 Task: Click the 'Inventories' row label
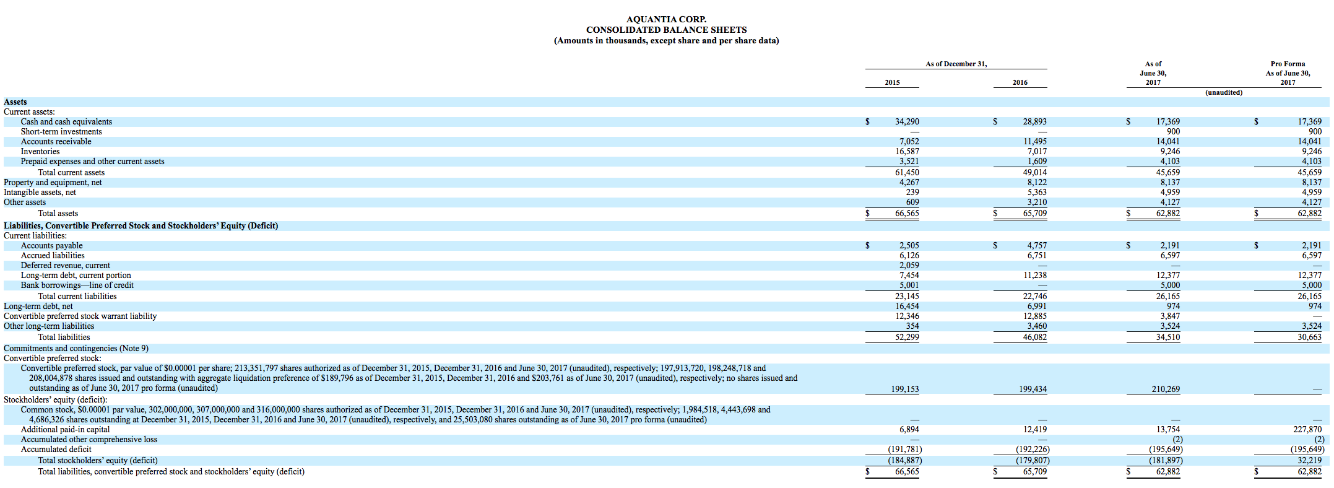tap(40, 152)
